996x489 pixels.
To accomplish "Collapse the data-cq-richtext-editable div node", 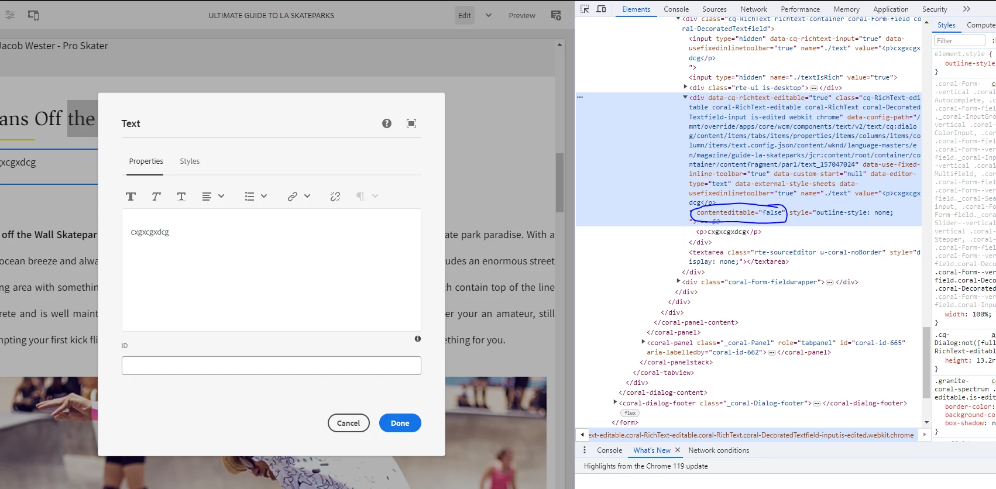I will (x=685, y=98).
